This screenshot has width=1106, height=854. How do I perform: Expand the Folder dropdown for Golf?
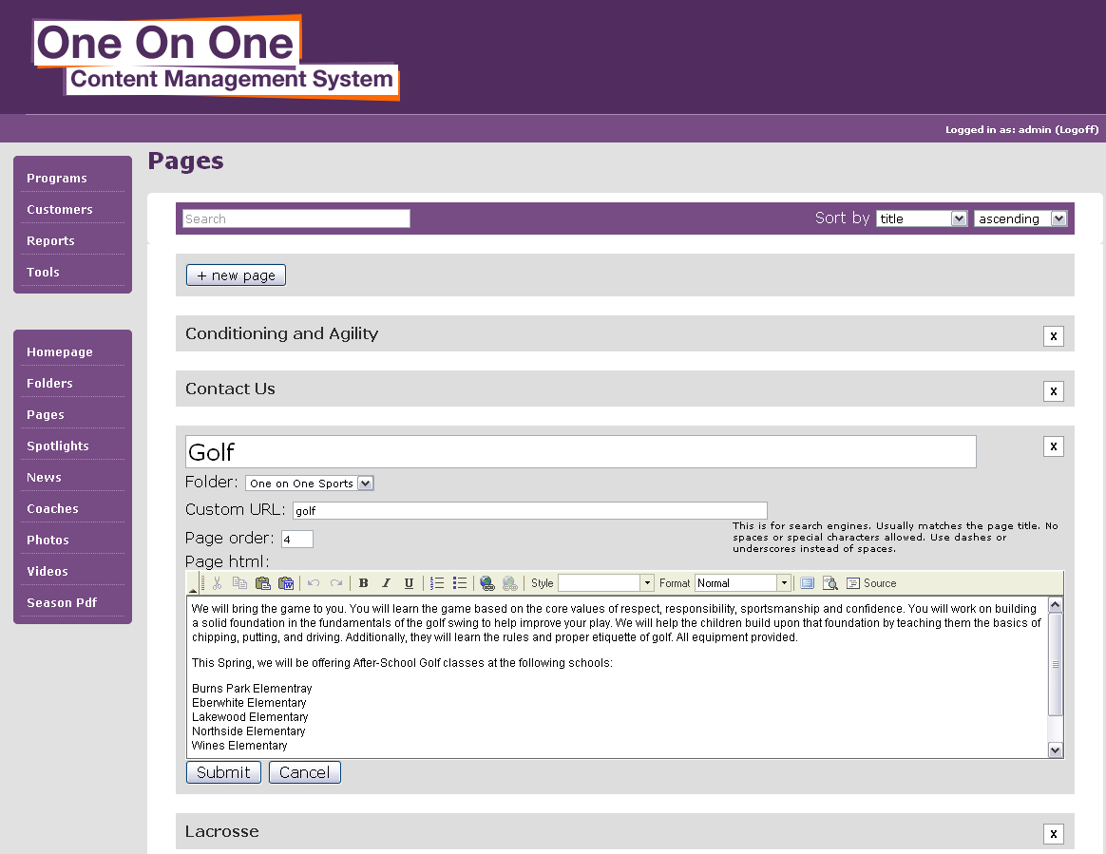(x=309, y=484)
